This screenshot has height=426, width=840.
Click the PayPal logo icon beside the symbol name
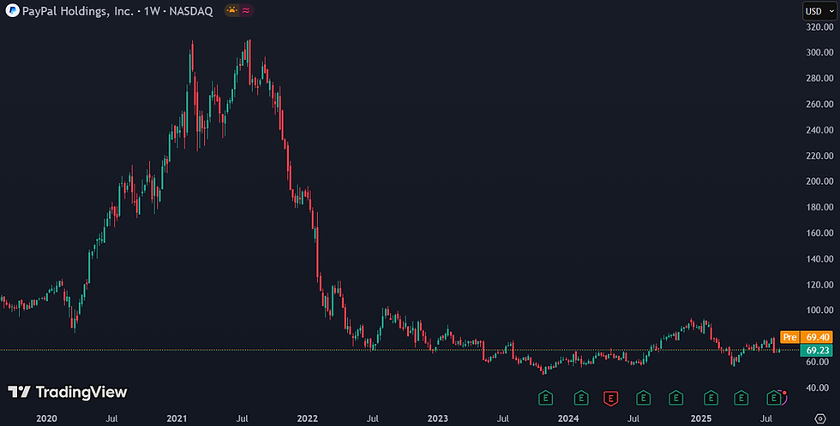click(12, 10)
